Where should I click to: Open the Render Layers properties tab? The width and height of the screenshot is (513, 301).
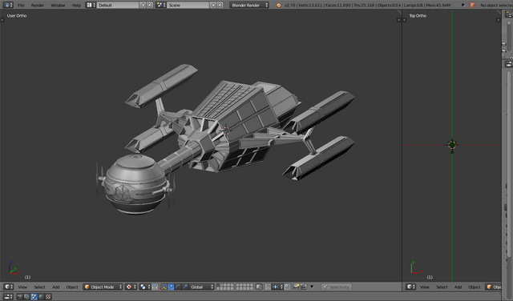pos(26,296)
